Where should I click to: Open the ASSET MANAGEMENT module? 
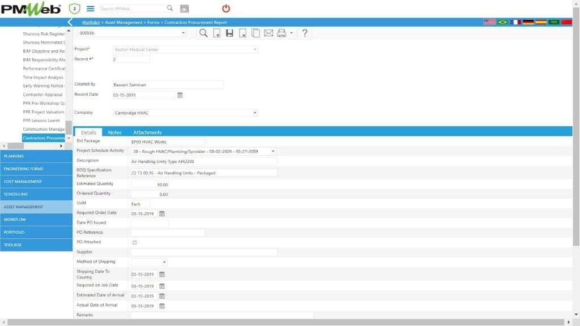[x=36, y=207]
